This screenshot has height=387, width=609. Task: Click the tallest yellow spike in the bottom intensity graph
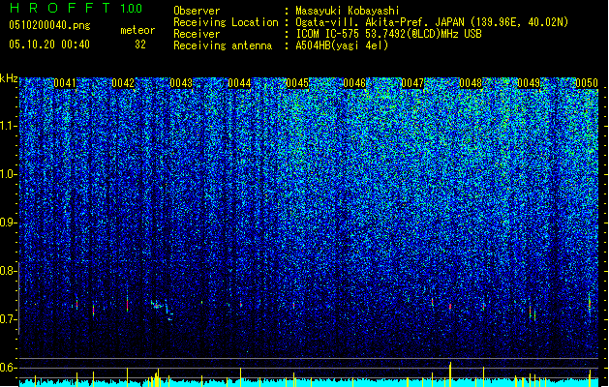[x=450, y=374]
